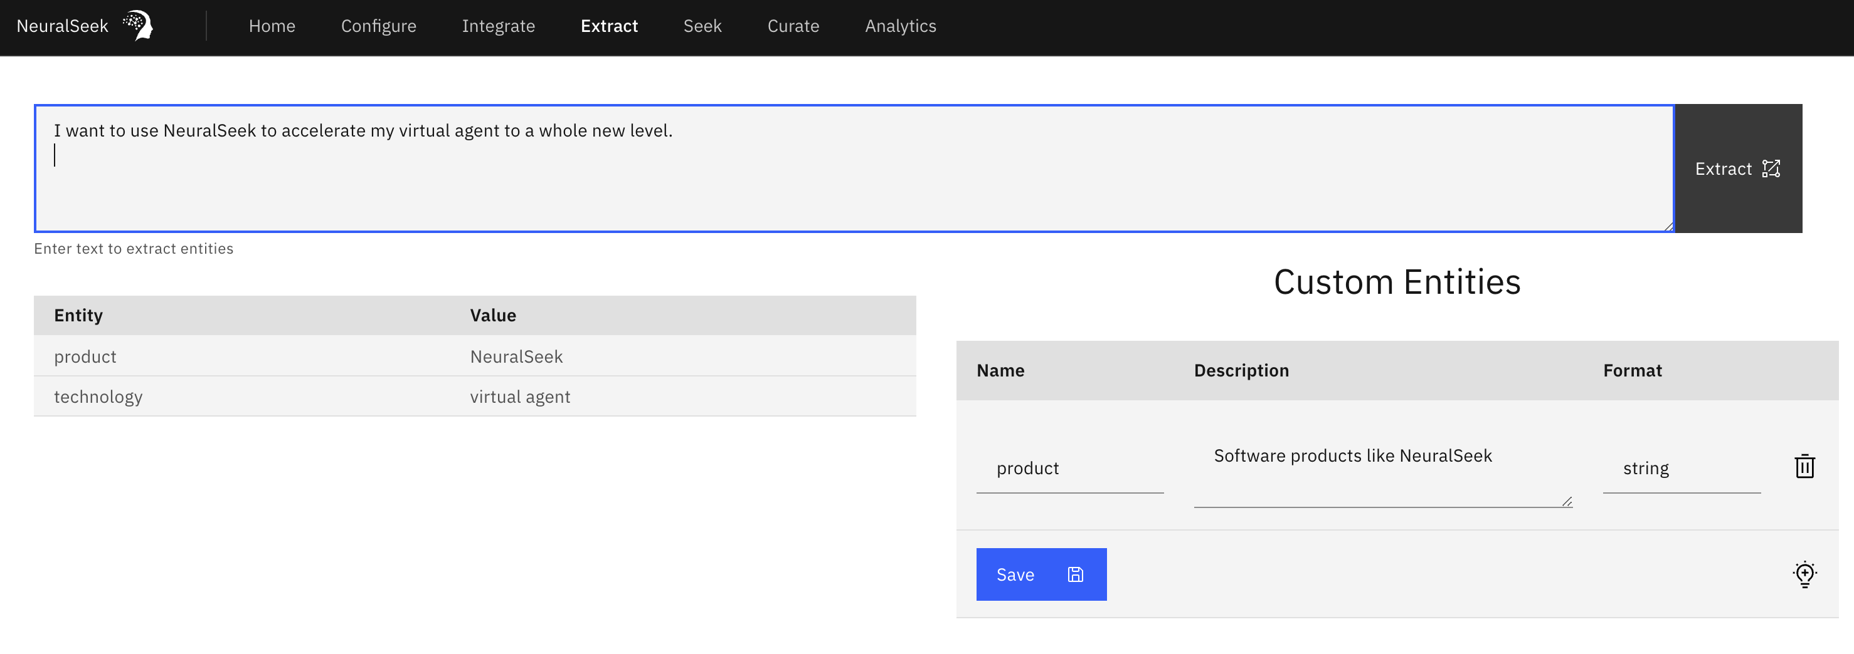This screenshot has width=1854, height=654.
Task: Click the Description column header
Action: (1241, 371)
